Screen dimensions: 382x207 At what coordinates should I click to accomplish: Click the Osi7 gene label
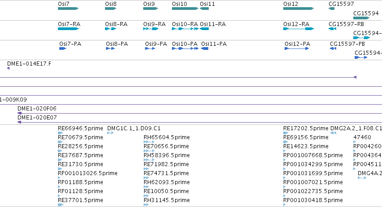point(64,4)
